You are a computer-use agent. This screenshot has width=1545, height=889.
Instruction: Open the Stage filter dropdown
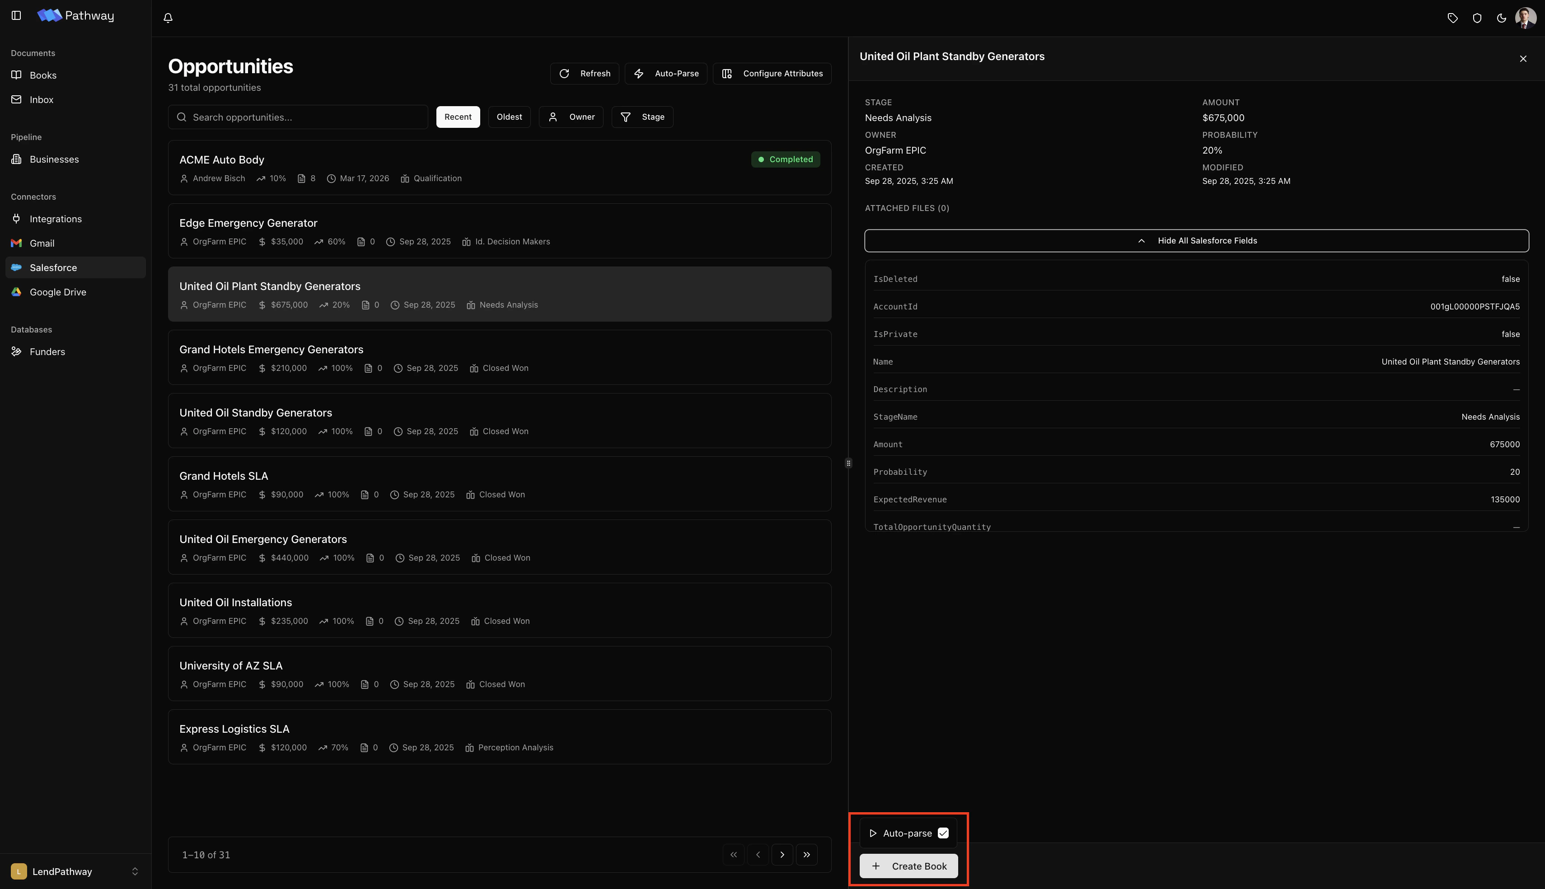642,117
